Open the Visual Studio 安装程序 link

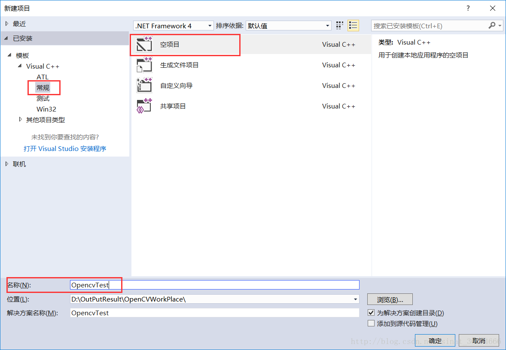coord(65,148)
